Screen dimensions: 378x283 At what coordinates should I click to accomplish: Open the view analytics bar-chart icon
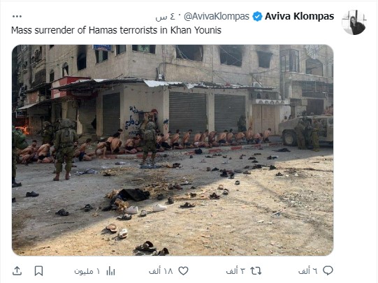pyautogui.click(x=110, y=271)
